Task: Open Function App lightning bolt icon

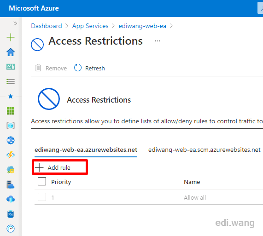Action: click(11, 155)
